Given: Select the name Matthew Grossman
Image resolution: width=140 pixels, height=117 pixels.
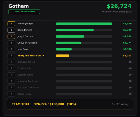Looking at the screenshot, I should tap(28, 88).
